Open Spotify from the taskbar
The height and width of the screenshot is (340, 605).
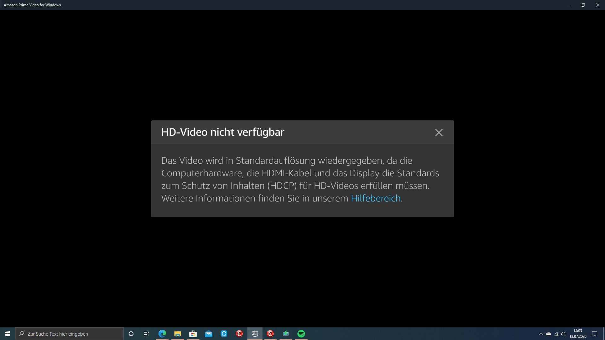[301, 334]
